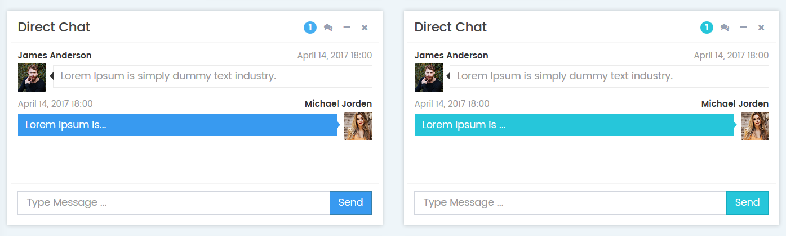The width and height of the screenshot is (786, 236).
Task: Open Michael Jorden avatar beside blue bubble
Action: (358, 126)
